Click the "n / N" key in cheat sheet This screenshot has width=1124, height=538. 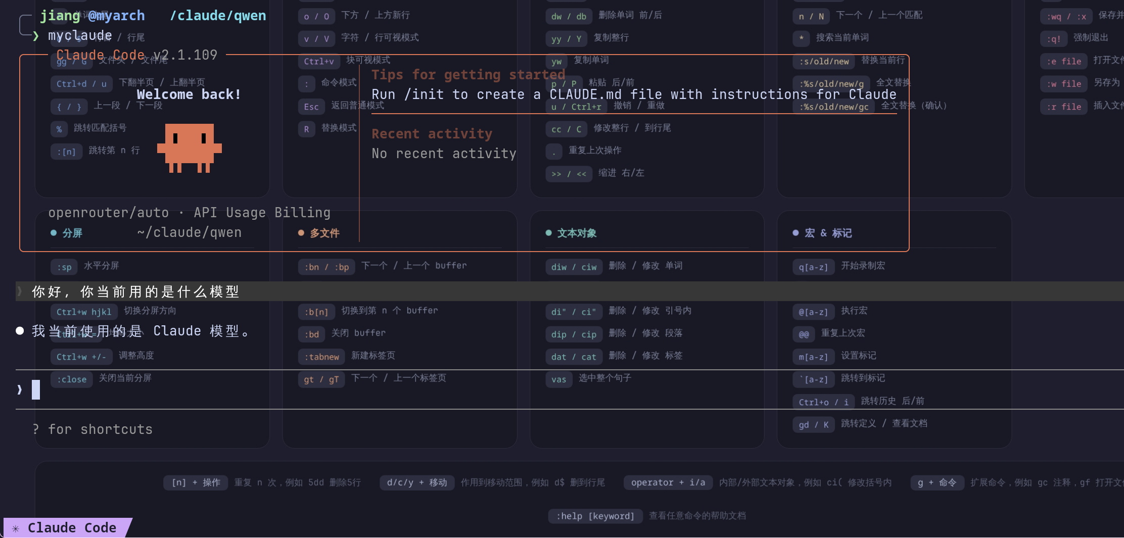point(811,16)
